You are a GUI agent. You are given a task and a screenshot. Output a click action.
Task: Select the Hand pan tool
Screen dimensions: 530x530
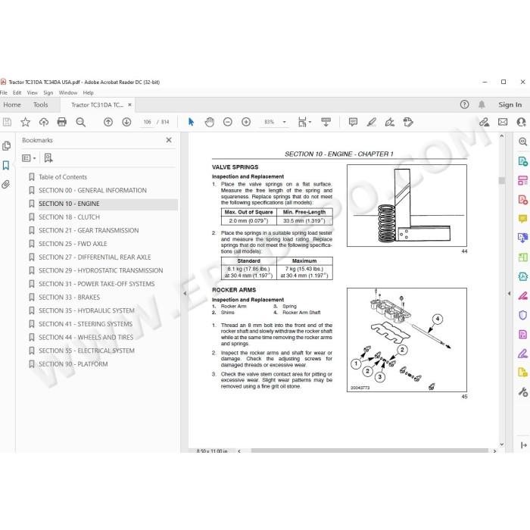pos(209,122)
